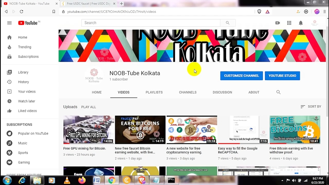Image resolution: width=329 pixels, height=185 pixels.
Task: Open VLC media player from taskbar
Action: click(67, 180)
